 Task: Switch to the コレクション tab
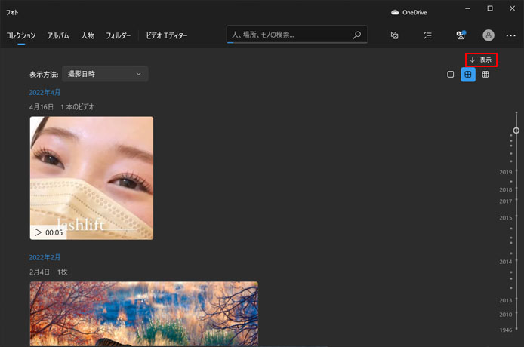20,35
